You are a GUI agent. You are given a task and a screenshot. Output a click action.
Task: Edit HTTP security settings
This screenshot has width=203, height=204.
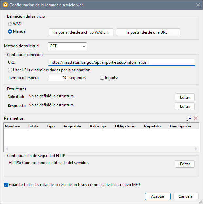pos(185,164)
